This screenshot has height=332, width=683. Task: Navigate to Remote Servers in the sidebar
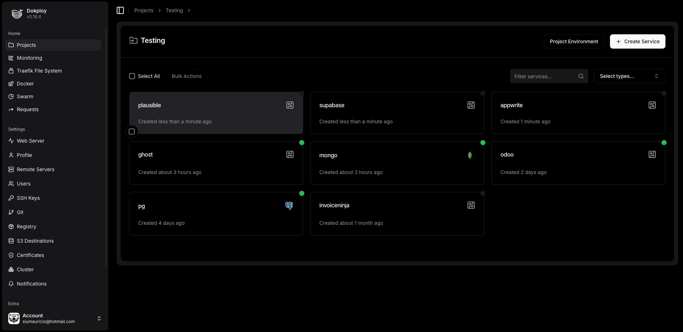(35, 169)
